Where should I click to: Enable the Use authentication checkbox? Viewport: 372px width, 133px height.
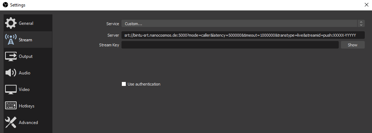click(124, 84)
